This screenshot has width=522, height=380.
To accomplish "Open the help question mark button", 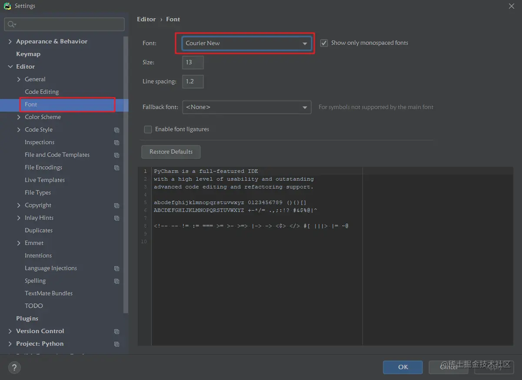I will click(x=14, y=368).
